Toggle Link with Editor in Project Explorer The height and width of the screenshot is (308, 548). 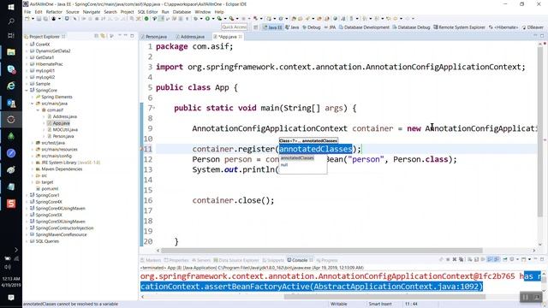point(103,36)
